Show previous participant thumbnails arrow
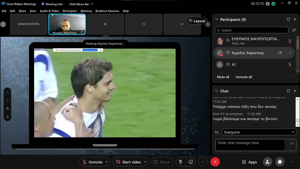 point(3,24)
